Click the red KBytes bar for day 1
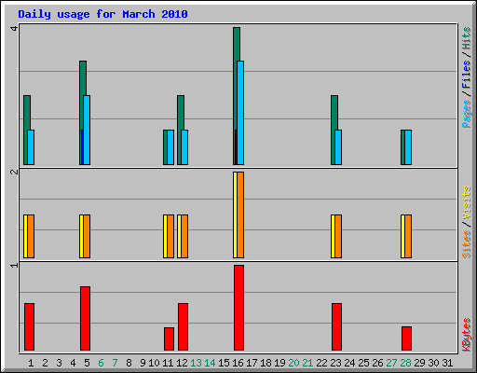This screenshot has width=477, height=373. [29, 326]
